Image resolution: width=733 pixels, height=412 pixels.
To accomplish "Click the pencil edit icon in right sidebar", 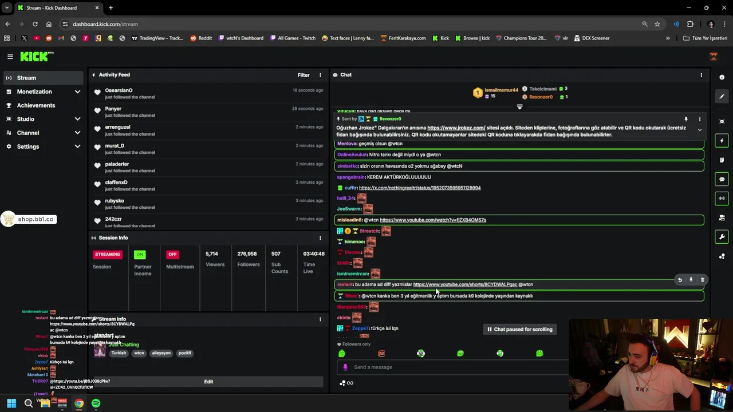I will click(722, 97).
